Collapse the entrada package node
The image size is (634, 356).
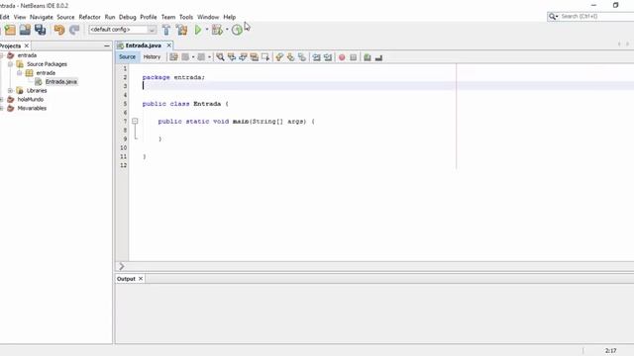pyautogui.click(x=20, y=73)
